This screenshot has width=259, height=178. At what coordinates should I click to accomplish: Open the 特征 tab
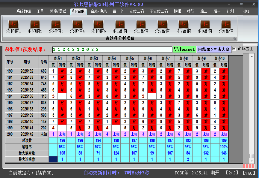pos(190,11)
